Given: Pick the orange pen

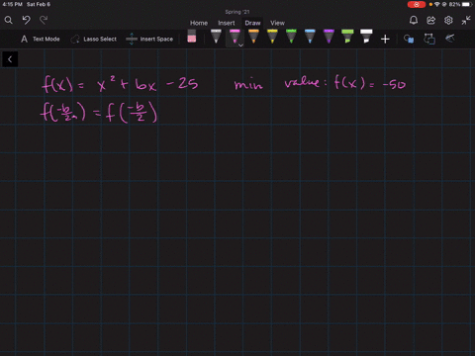Looking at the screenshot, I should coord(253,37).
